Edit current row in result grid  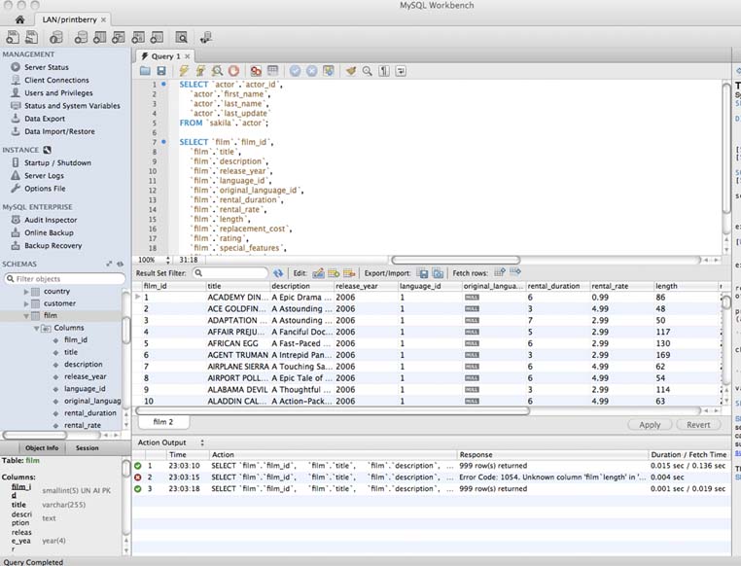pyautogui.click(x=318, y=273)
